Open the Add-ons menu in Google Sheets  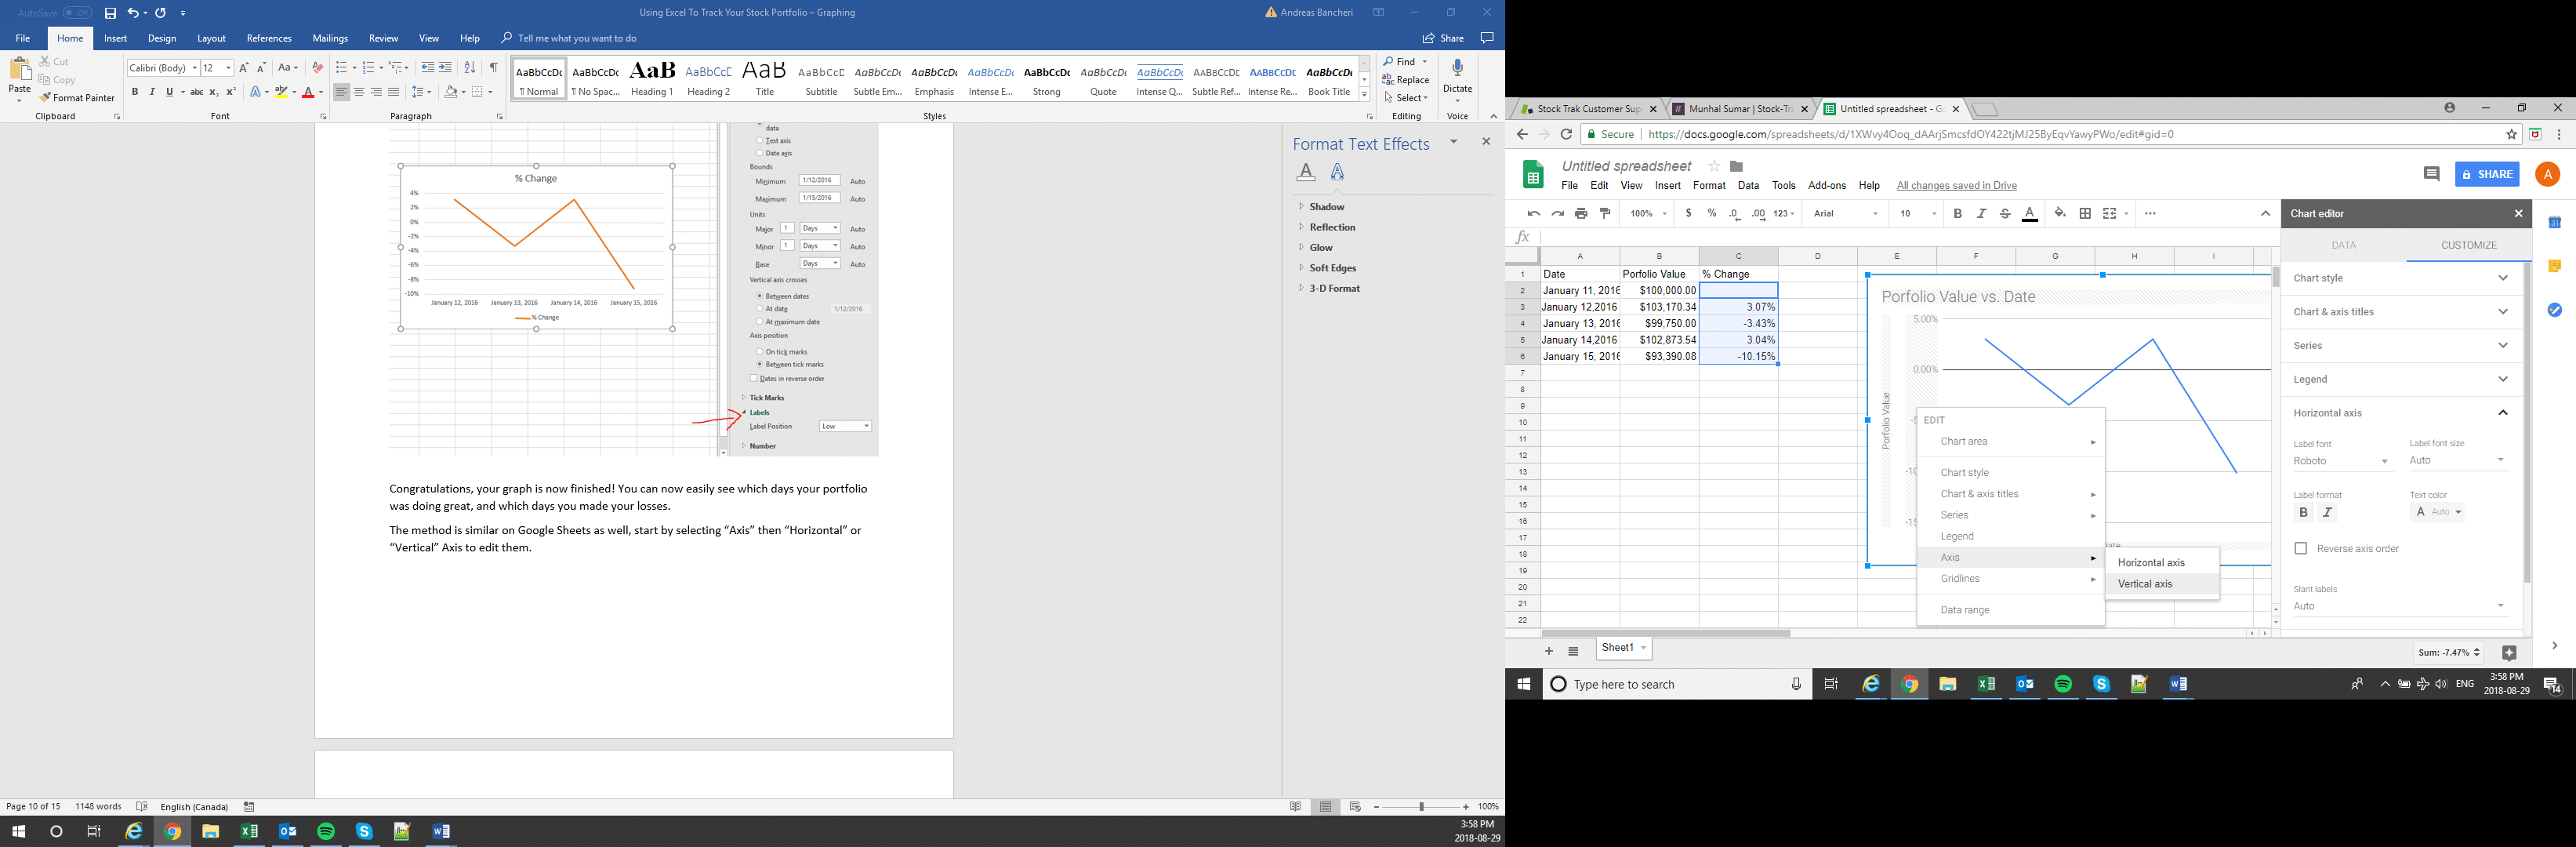click(x=1826, y=186)
